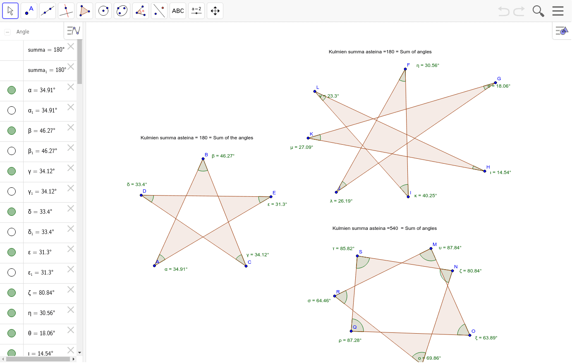The image size is (572, 363).
Task: Delete the summa₁ = 180° entry
Action: [71, 67]
